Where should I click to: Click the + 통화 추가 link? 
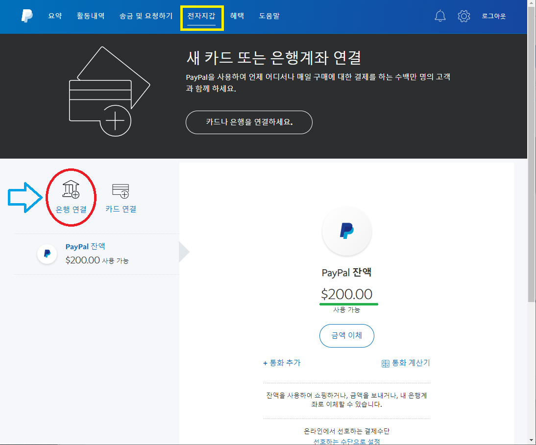click(x=282, y=363)
